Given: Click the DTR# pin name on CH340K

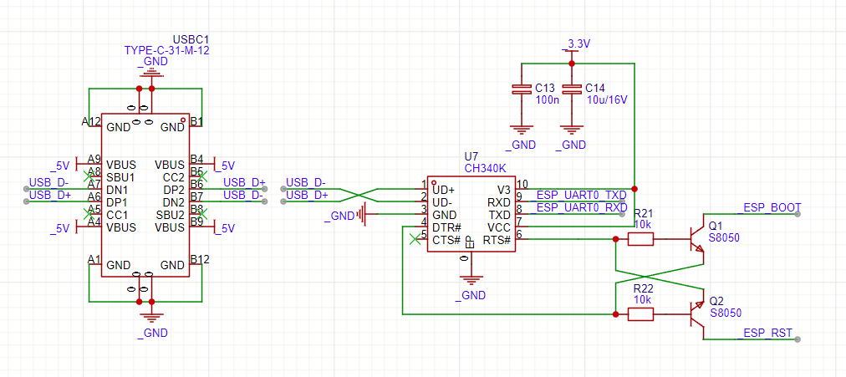Looking at the screenshot, I should click(x=446, y=227).
